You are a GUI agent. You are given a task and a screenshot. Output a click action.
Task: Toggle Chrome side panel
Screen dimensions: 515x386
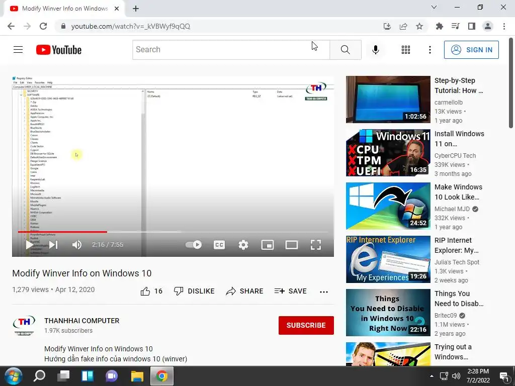point(472,26)
